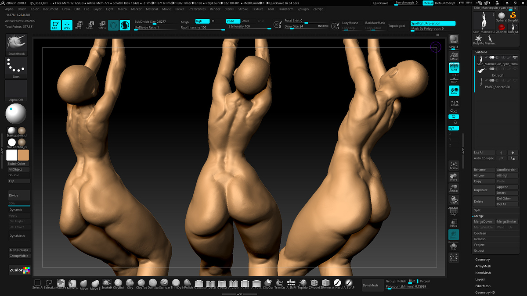Open the Brush menu
This screenshot has width=527, height=296.
click(22, 9)
